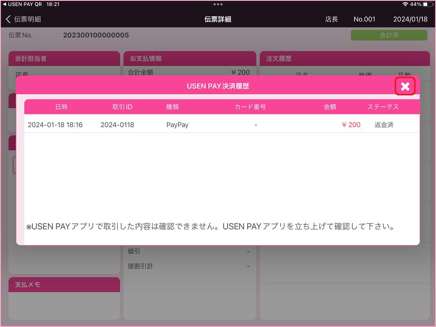Click the 種類 column header
Screen dimensions: 436x327
coord(172,107)
